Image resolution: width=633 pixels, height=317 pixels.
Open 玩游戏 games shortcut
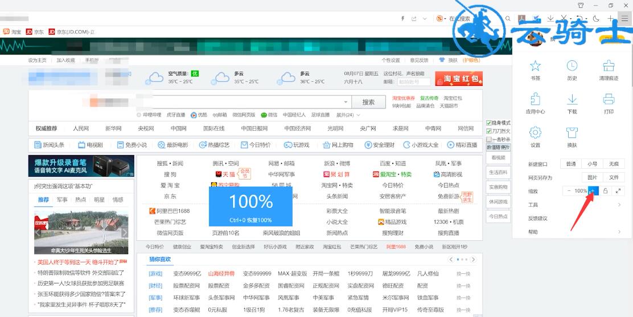click(x=297, y=145)
